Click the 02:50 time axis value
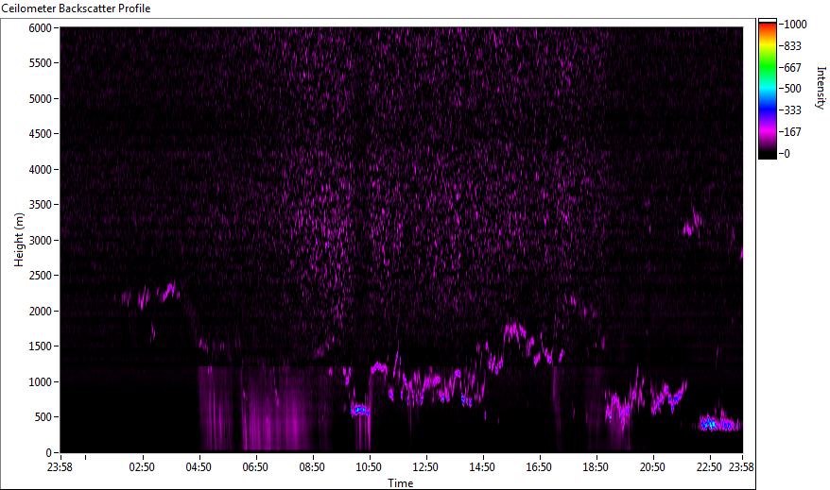Screen dimensions: 830x490 [142, 467]
